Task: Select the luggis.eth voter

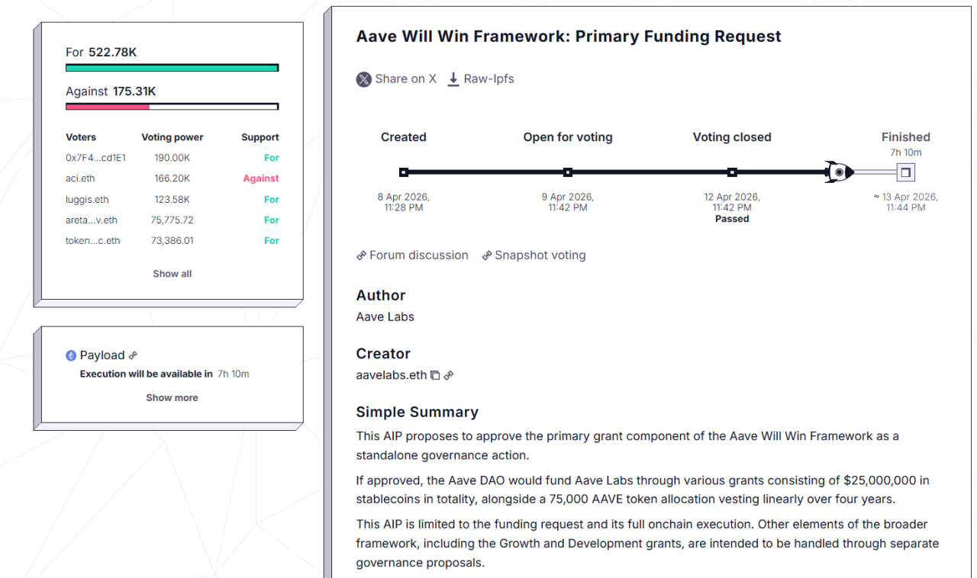Action: tap(87, 200)
